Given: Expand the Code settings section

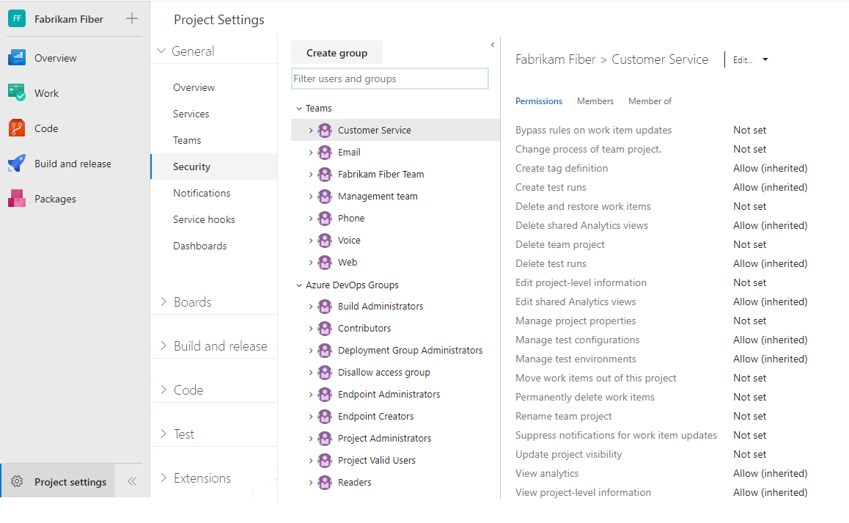Looking at the screenshot, I should point(163,389).
